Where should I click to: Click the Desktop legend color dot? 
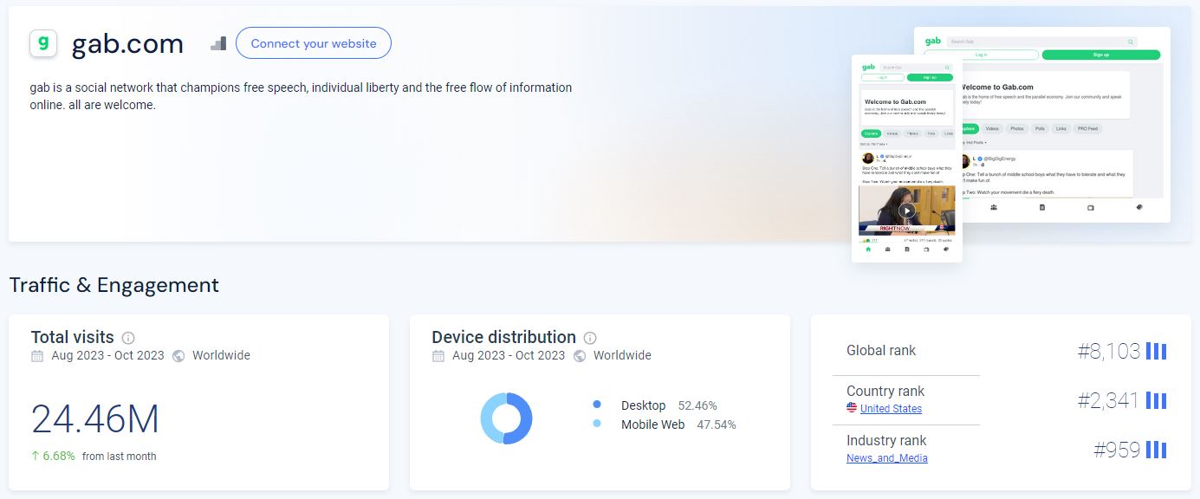[x=597, y=405]
